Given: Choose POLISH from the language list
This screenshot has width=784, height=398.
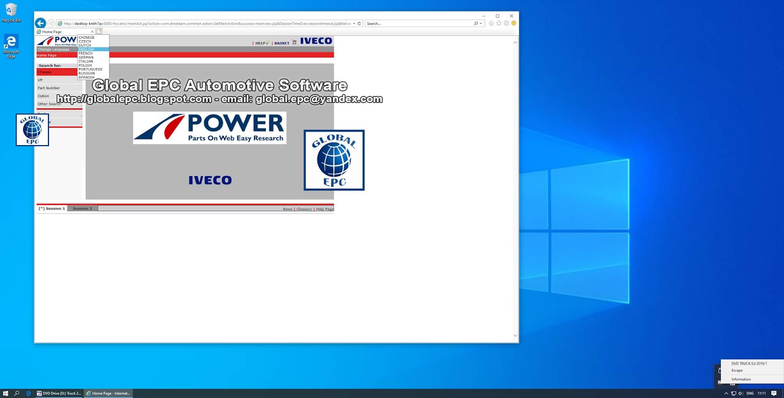Looking at the screenshot, I should (x=93, y=65).
